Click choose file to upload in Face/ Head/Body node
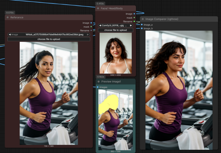Viewport: 221px width, 153px height. click(x=115, y=30)
